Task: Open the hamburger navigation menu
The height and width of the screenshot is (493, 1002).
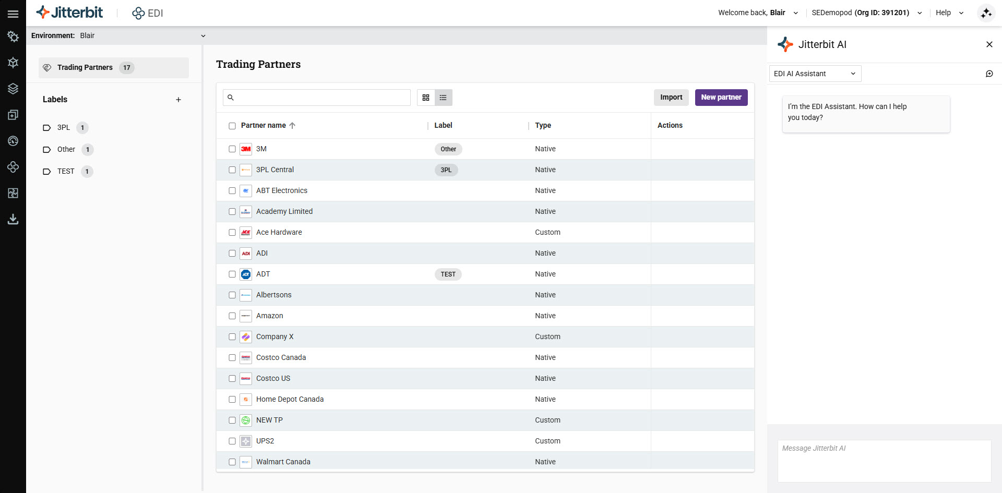Action: tap(13, 14)
